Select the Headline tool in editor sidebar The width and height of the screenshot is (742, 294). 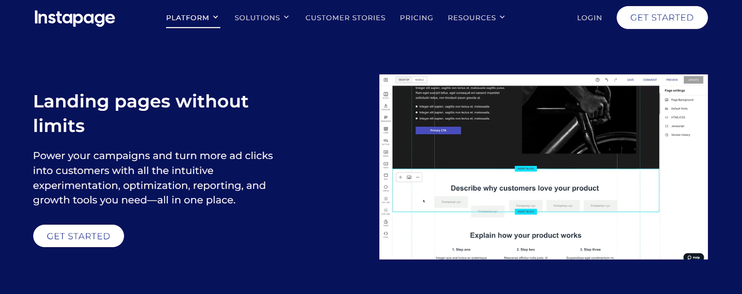tap(385, 106)
